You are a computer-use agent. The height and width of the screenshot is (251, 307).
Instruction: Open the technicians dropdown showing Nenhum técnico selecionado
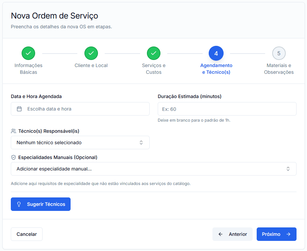coord(80,142)
